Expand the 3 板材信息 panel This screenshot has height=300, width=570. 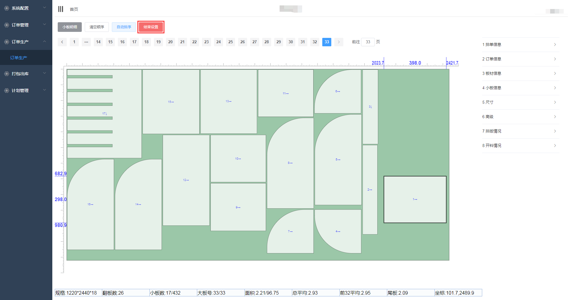click(x=520, y=73)
